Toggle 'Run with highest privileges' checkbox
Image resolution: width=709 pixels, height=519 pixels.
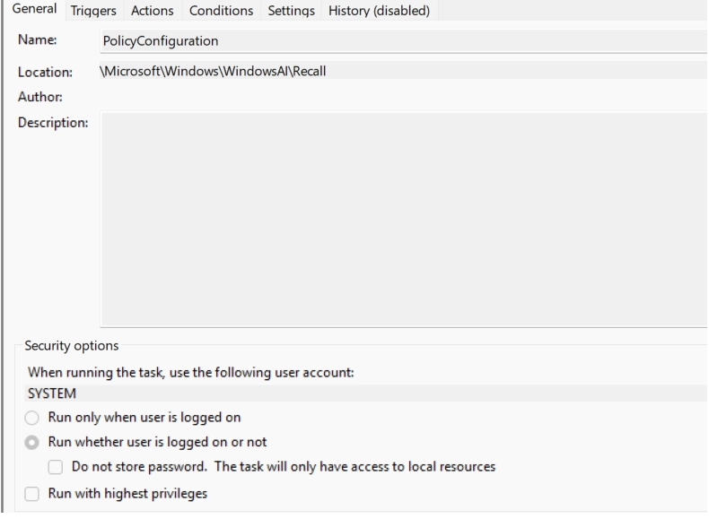[x=33, y=493]
